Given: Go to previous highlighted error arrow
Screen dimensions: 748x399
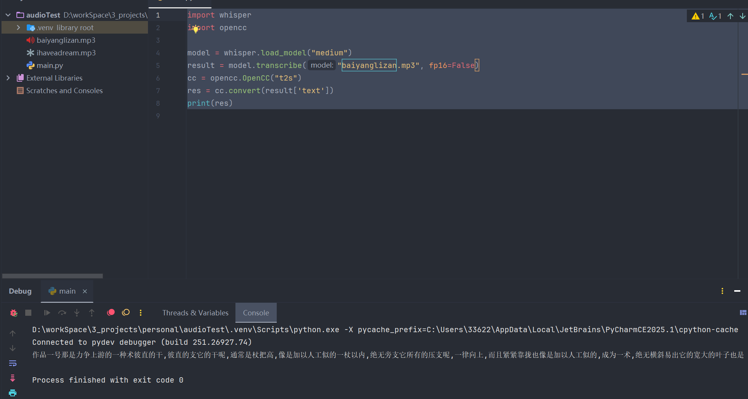Looking at the screenshot, I should [x=730, y=16].
